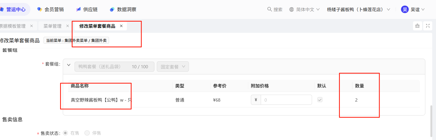Close the 修改菜单套餐商品 tab
Screen dimensions: 436x140
[x=121, y=26]
